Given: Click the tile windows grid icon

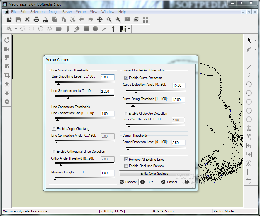Looking at the screenshot, I should pyautogui.click(x=145, y=20).
